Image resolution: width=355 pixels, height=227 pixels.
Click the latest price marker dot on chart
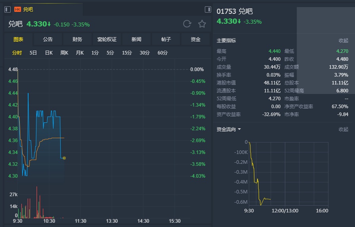tap(64, 158)
